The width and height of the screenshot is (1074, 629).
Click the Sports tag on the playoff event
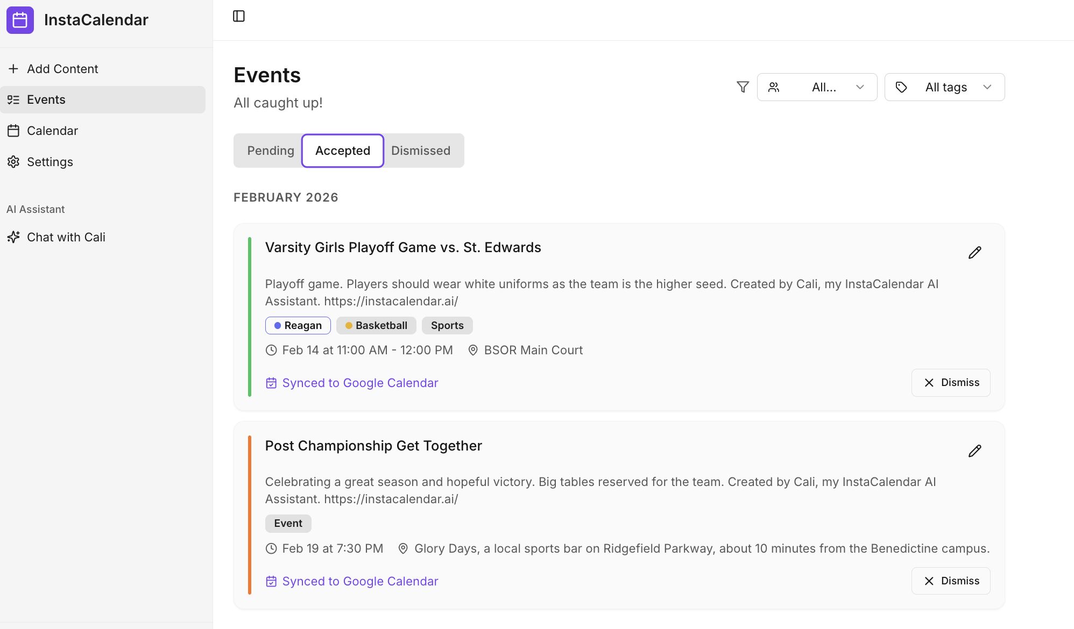pyautogui.click(x=447, y=325)
